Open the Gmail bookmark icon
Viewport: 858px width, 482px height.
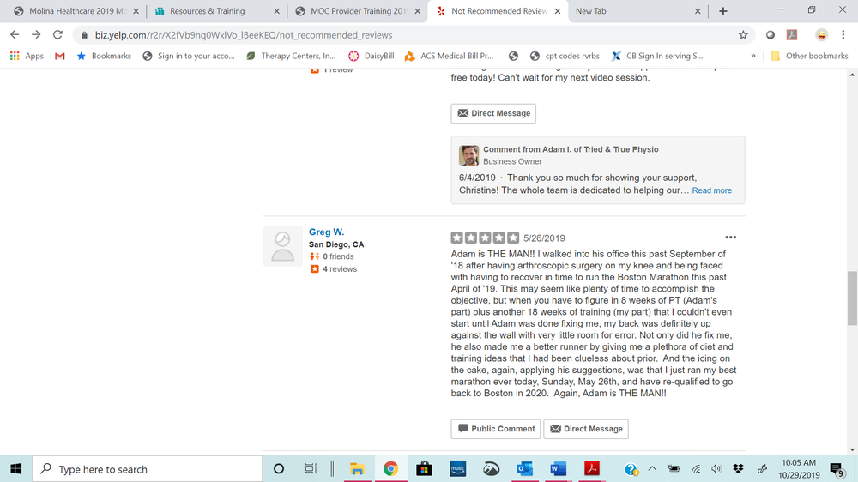pos(60,56)
